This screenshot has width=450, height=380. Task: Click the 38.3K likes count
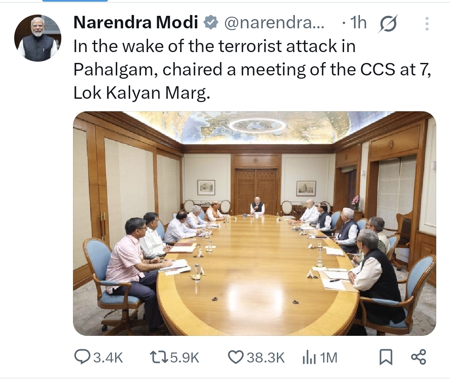coord(266,357)
